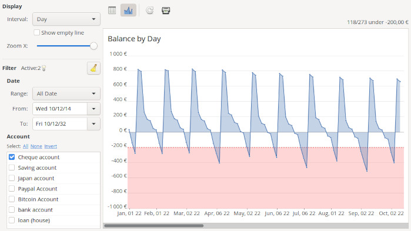Screen dimensions: 411x231
Task: Check the loan (house) checkbox
Action: (x=12, y=220)
